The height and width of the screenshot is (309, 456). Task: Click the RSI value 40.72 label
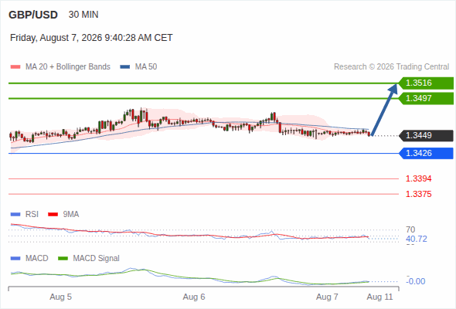point(417,239)
